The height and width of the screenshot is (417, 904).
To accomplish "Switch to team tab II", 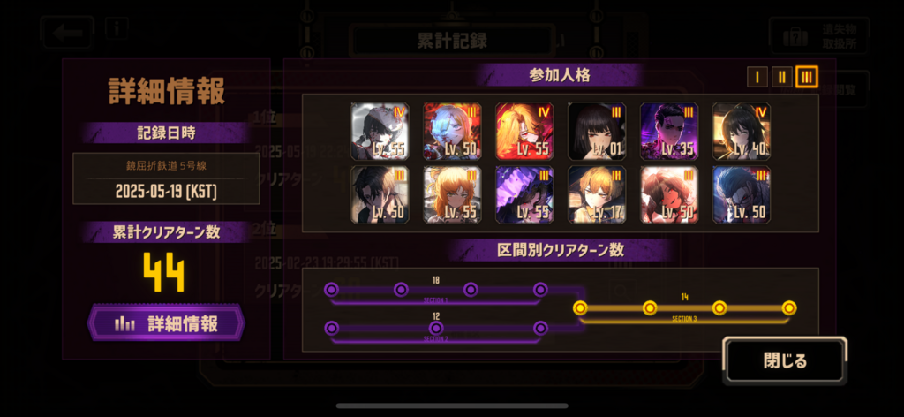I will click(x=782, y=77).
